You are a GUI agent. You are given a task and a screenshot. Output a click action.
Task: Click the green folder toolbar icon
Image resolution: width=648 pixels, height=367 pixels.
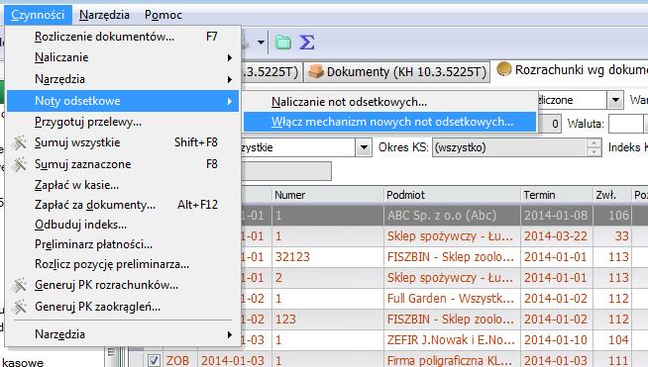tap(283, 43)
